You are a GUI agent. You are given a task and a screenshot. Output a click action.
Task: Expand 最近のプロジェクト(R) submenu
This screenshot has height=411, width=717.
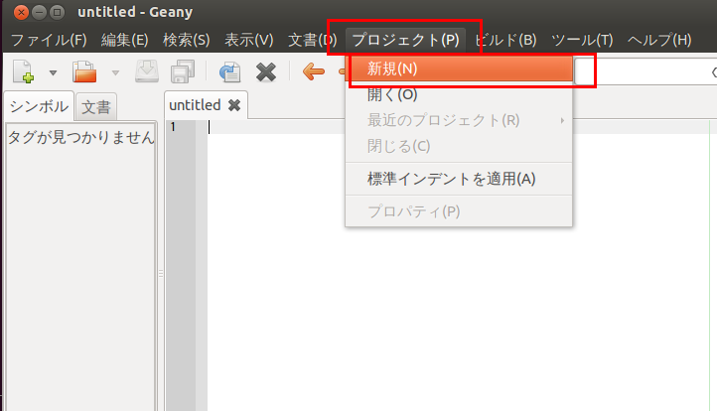(459, 120)
